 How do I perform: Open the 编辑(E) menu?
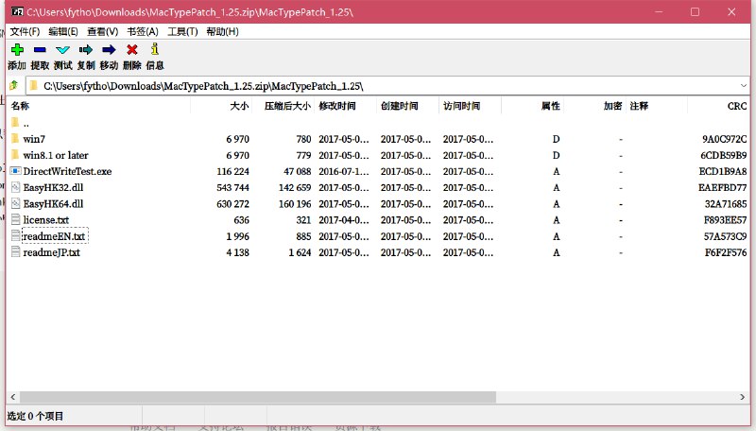click(63, 32)
